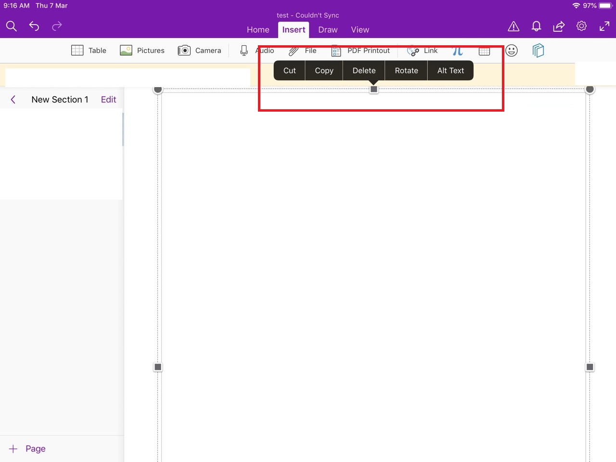This screenshot has width=616, height=462.
Task: Open the notifications bell
Action: click(x=536, y=26)
